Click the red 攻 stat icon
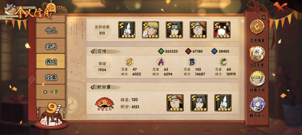The height and width of the screenshot is (135, 302). pos(188,51)
